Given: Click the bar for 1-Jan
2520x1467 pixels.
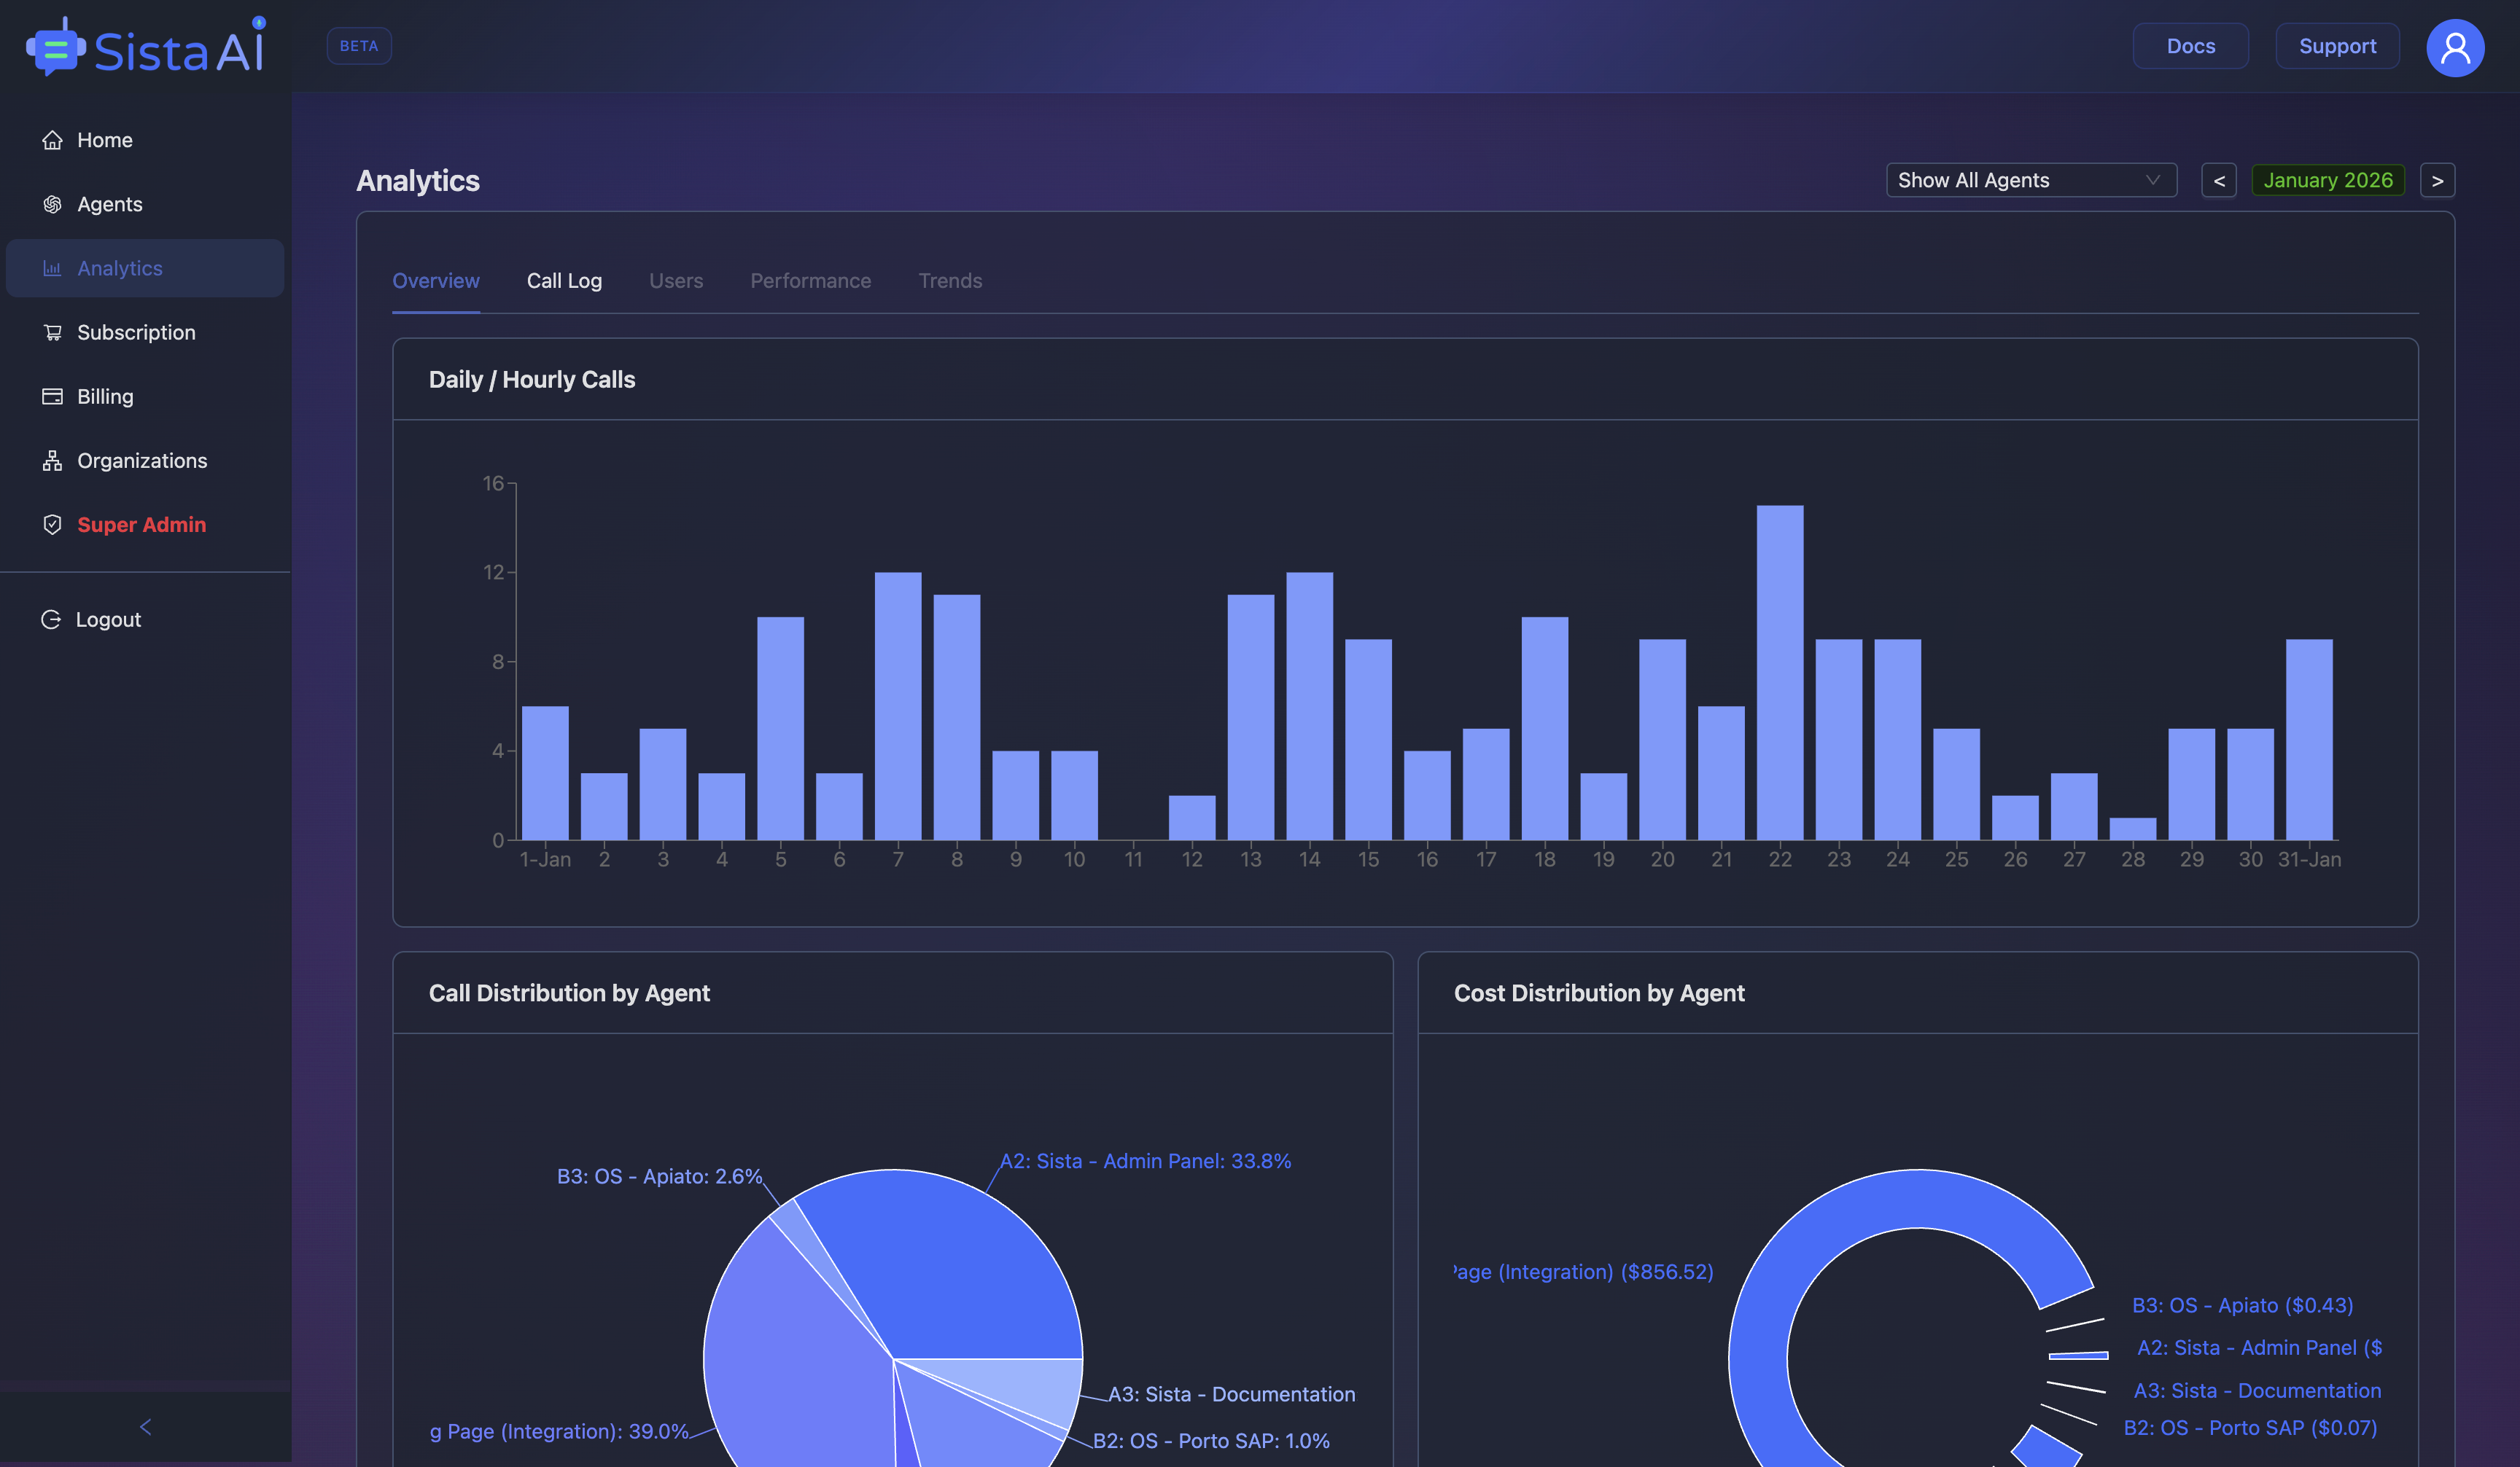Looking at the screenshot, I should point(545,773).
